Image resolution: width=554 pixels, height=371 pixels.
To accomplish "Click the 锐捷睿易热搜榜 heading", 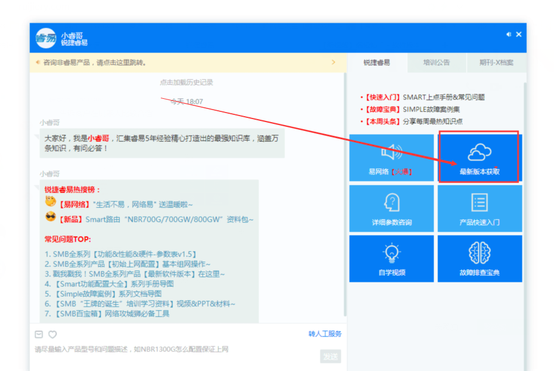I will coord(73,190).
